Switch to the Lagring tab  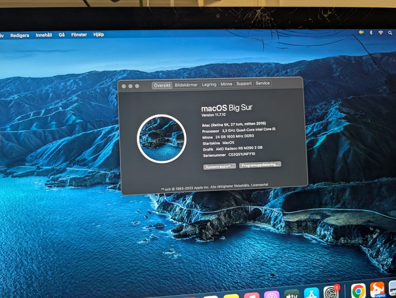[x=209, y=84]
